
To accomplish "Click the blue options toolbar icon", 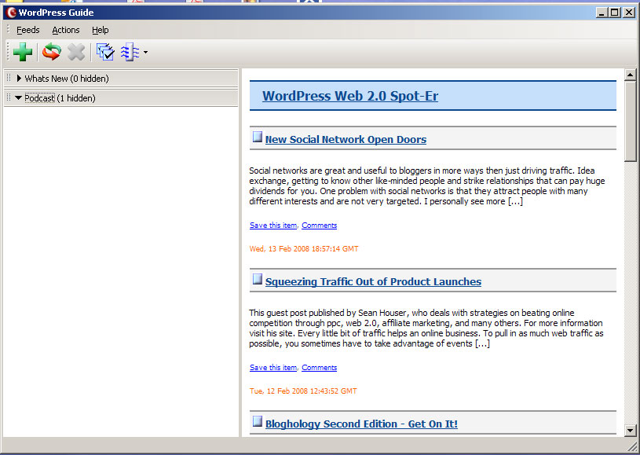I will click(x=130, y=53).
